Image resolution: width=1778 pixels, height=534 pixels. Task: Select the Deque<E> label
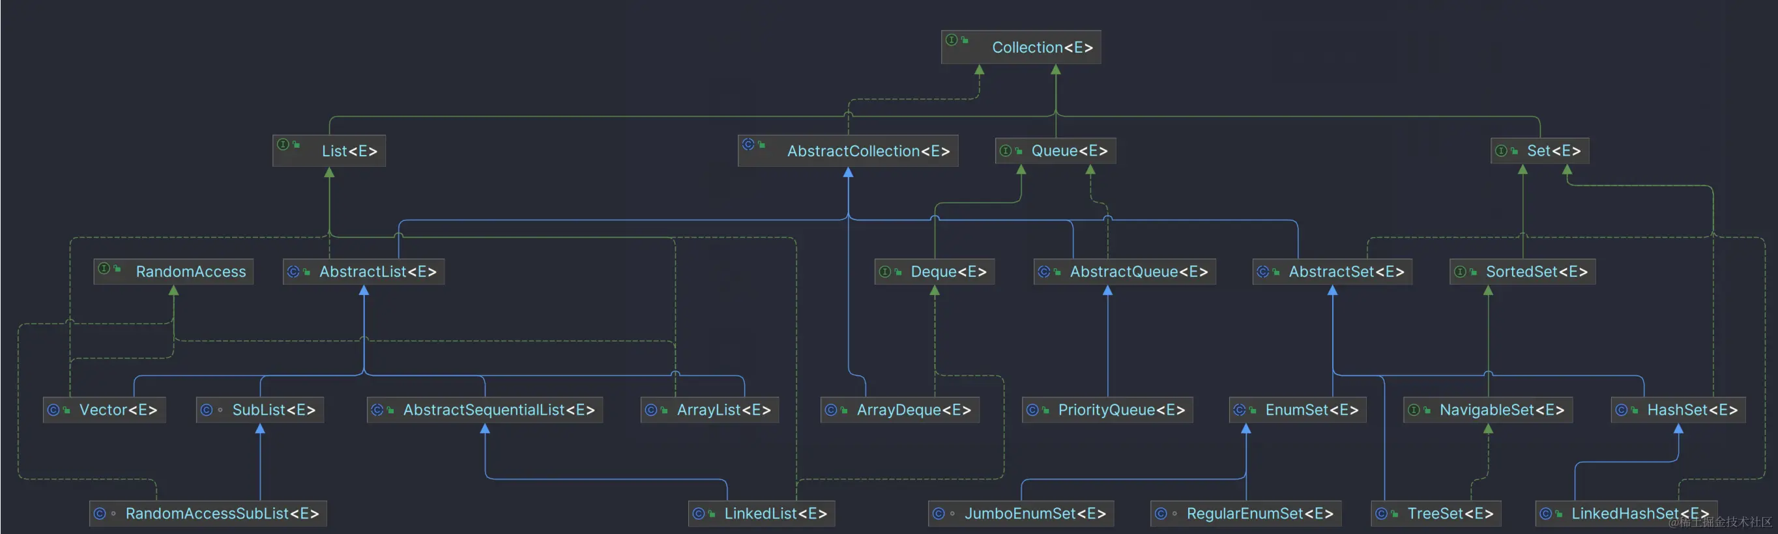[x=948, y=272]
